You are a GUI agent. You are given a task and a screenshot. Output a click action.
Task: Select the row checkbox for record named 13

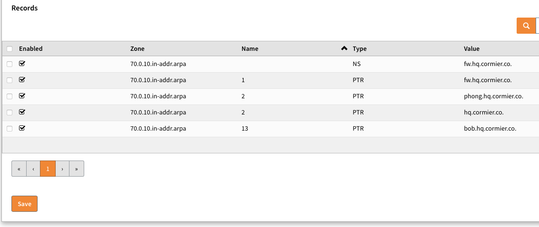click(10, 129)
